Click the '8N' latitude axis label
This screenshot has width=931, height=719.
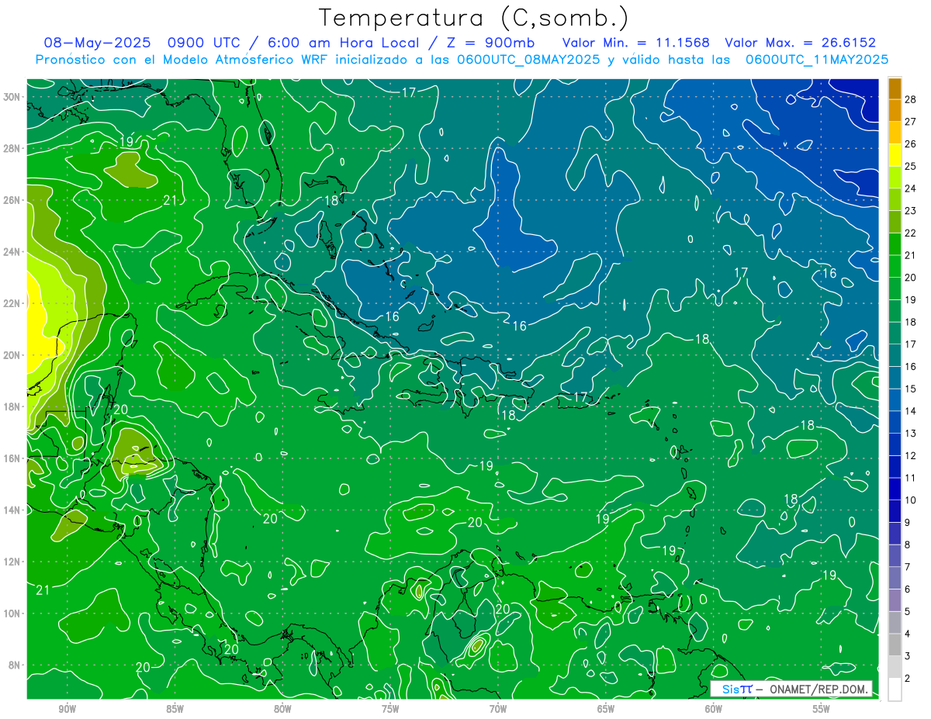15,665
